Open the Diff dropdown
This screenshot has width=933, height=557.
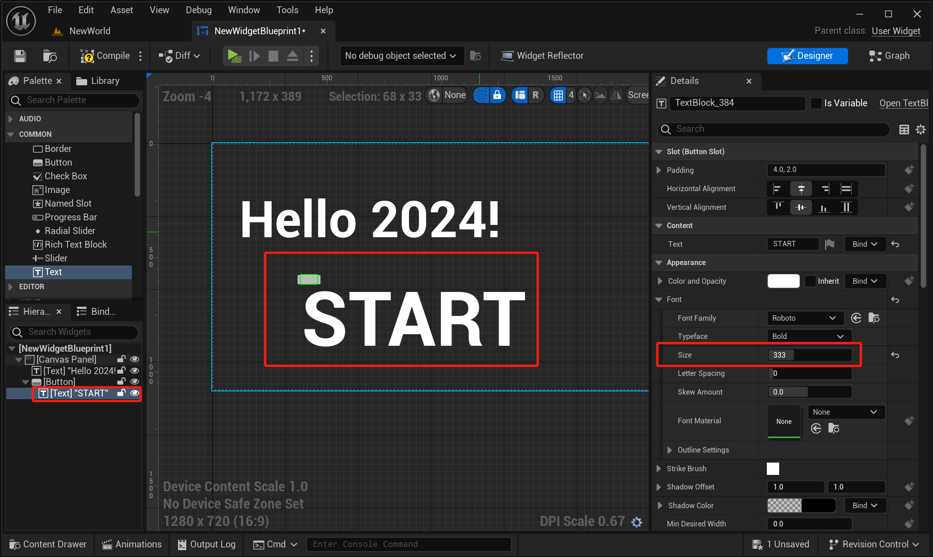tap(179, 56)
